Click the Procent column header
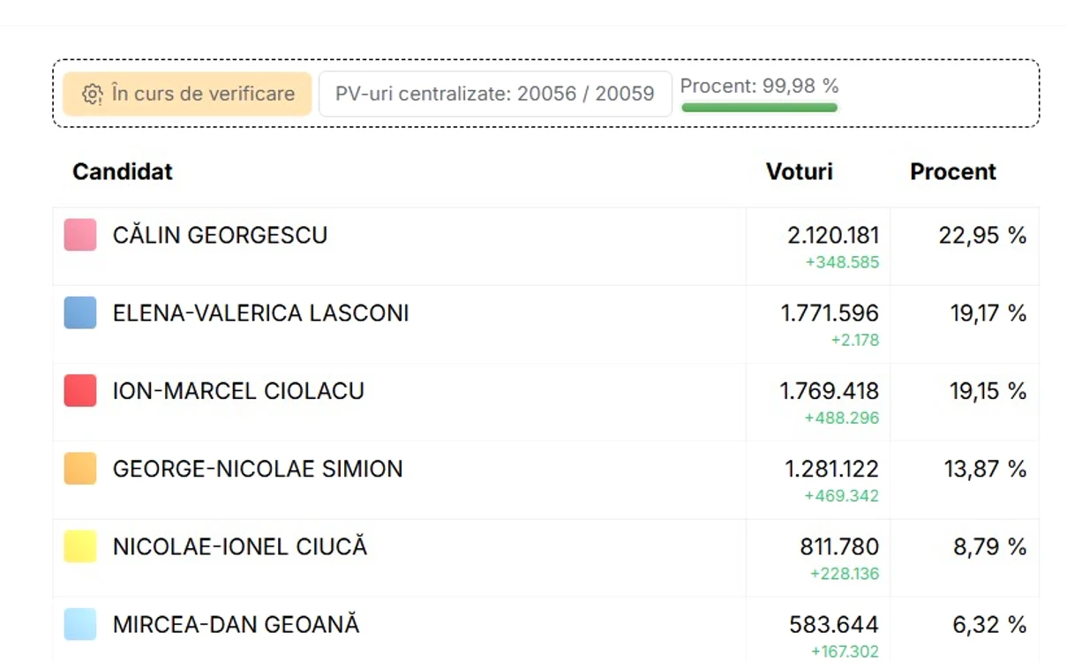 point(953,171)
